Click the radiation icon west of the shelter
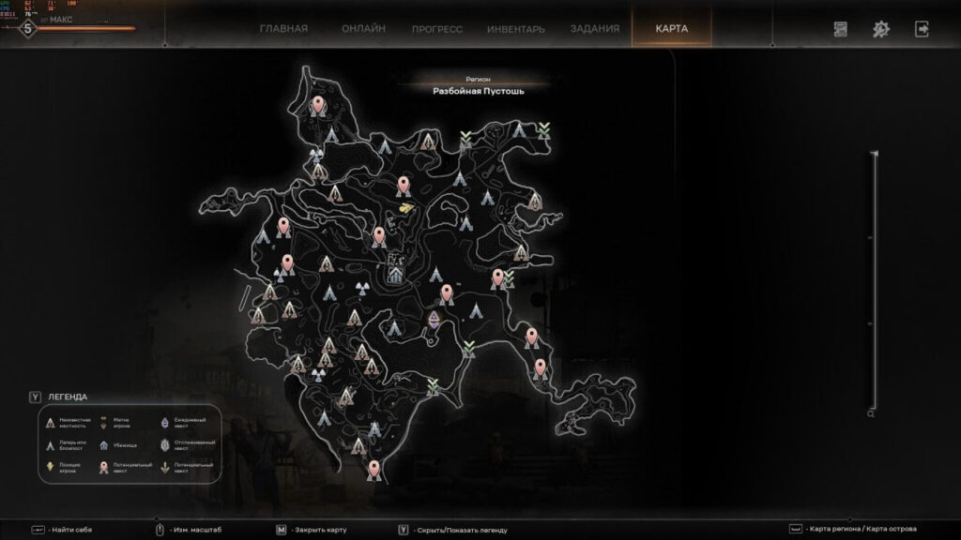961x540 pixels. pyautogui.click(x=362, y=287)
